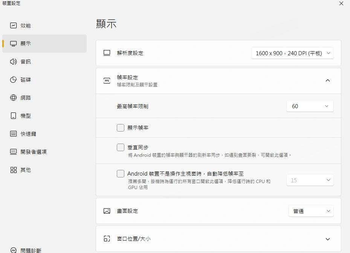Tick the auto-lower frame rate checkbox
The width and height of the screenshot is (350, 253).
121,174
